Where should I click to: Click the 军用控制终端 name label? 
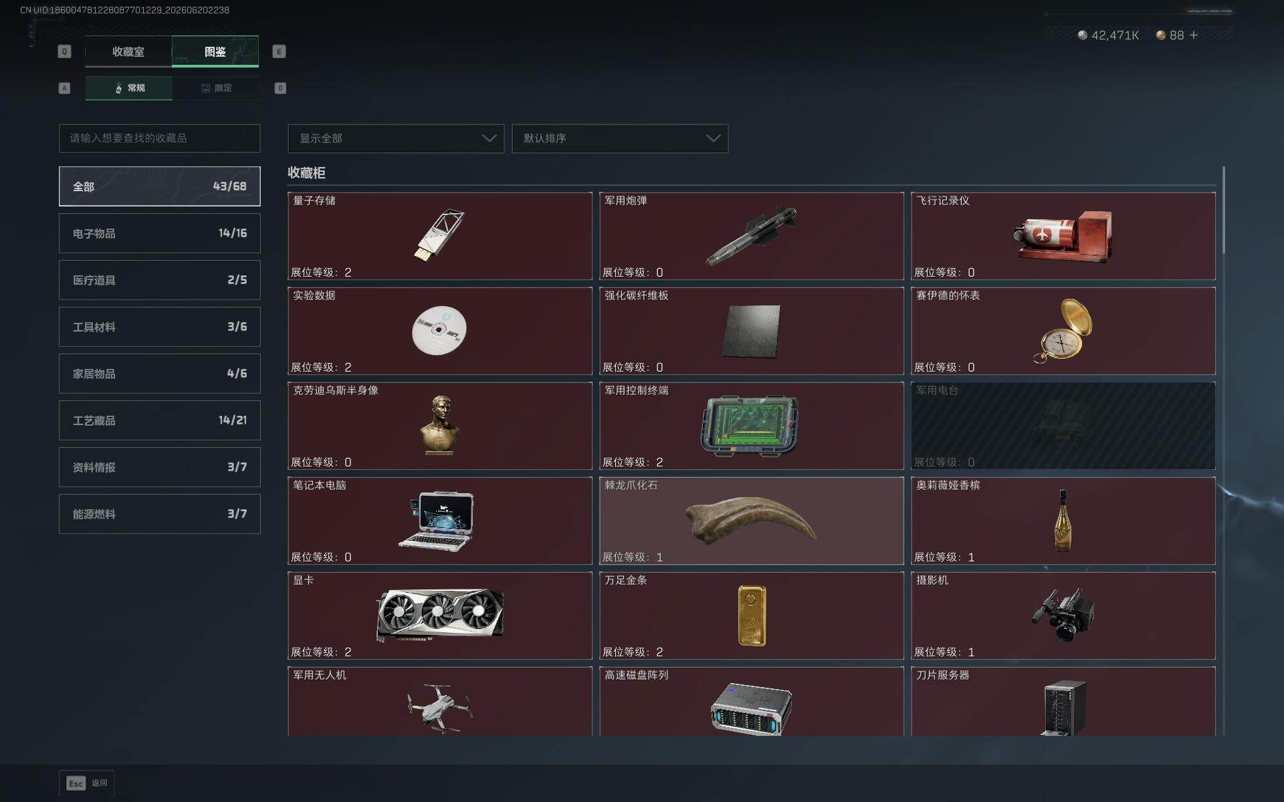click(636, 390)
